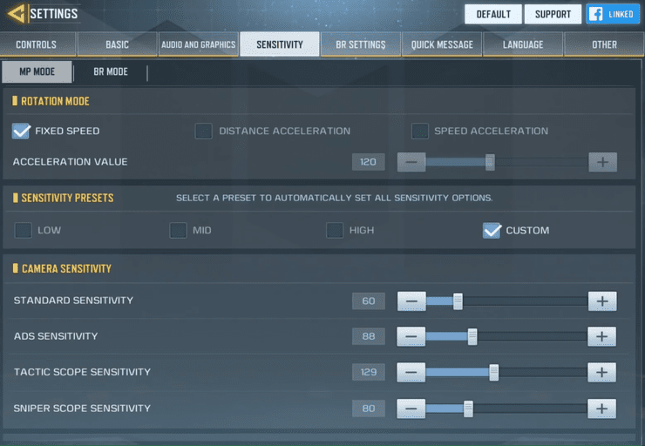Increase Tactic Scope Sensitivity with plus button
Viewport: 645px width, 446px height.
(x=601, y=373)
